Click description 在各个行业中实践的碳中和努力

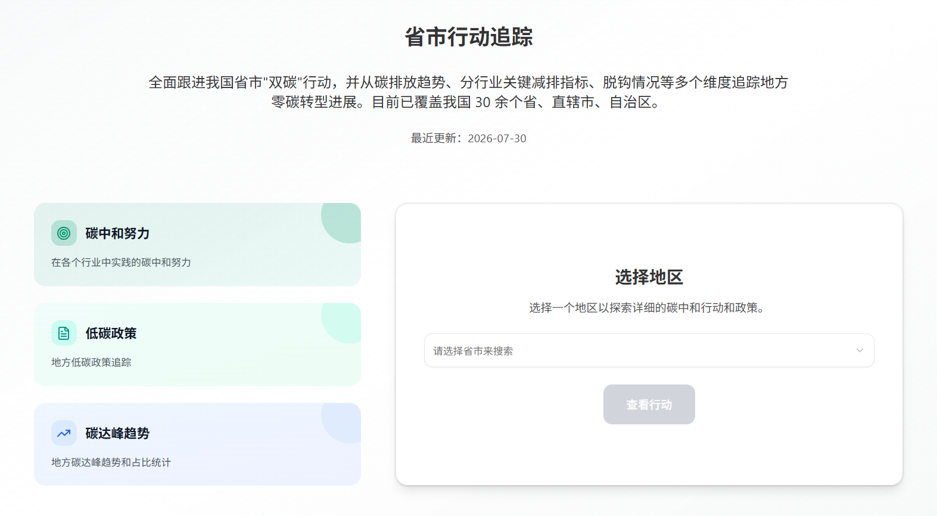[x=121, y=262]
